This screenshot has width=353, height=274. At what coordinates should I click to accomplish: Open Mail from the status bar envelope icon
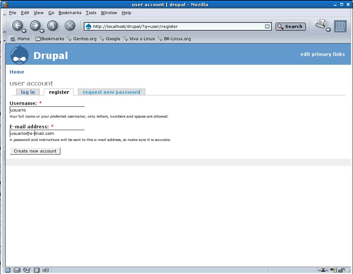pos(17,270)
